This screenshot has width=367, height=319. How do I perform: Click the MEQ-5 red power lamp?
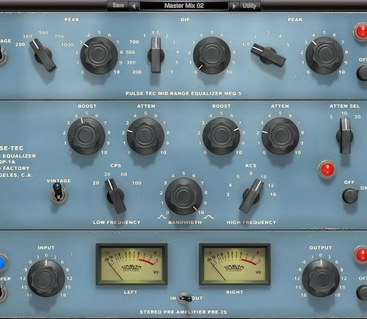tap(362, 32)
